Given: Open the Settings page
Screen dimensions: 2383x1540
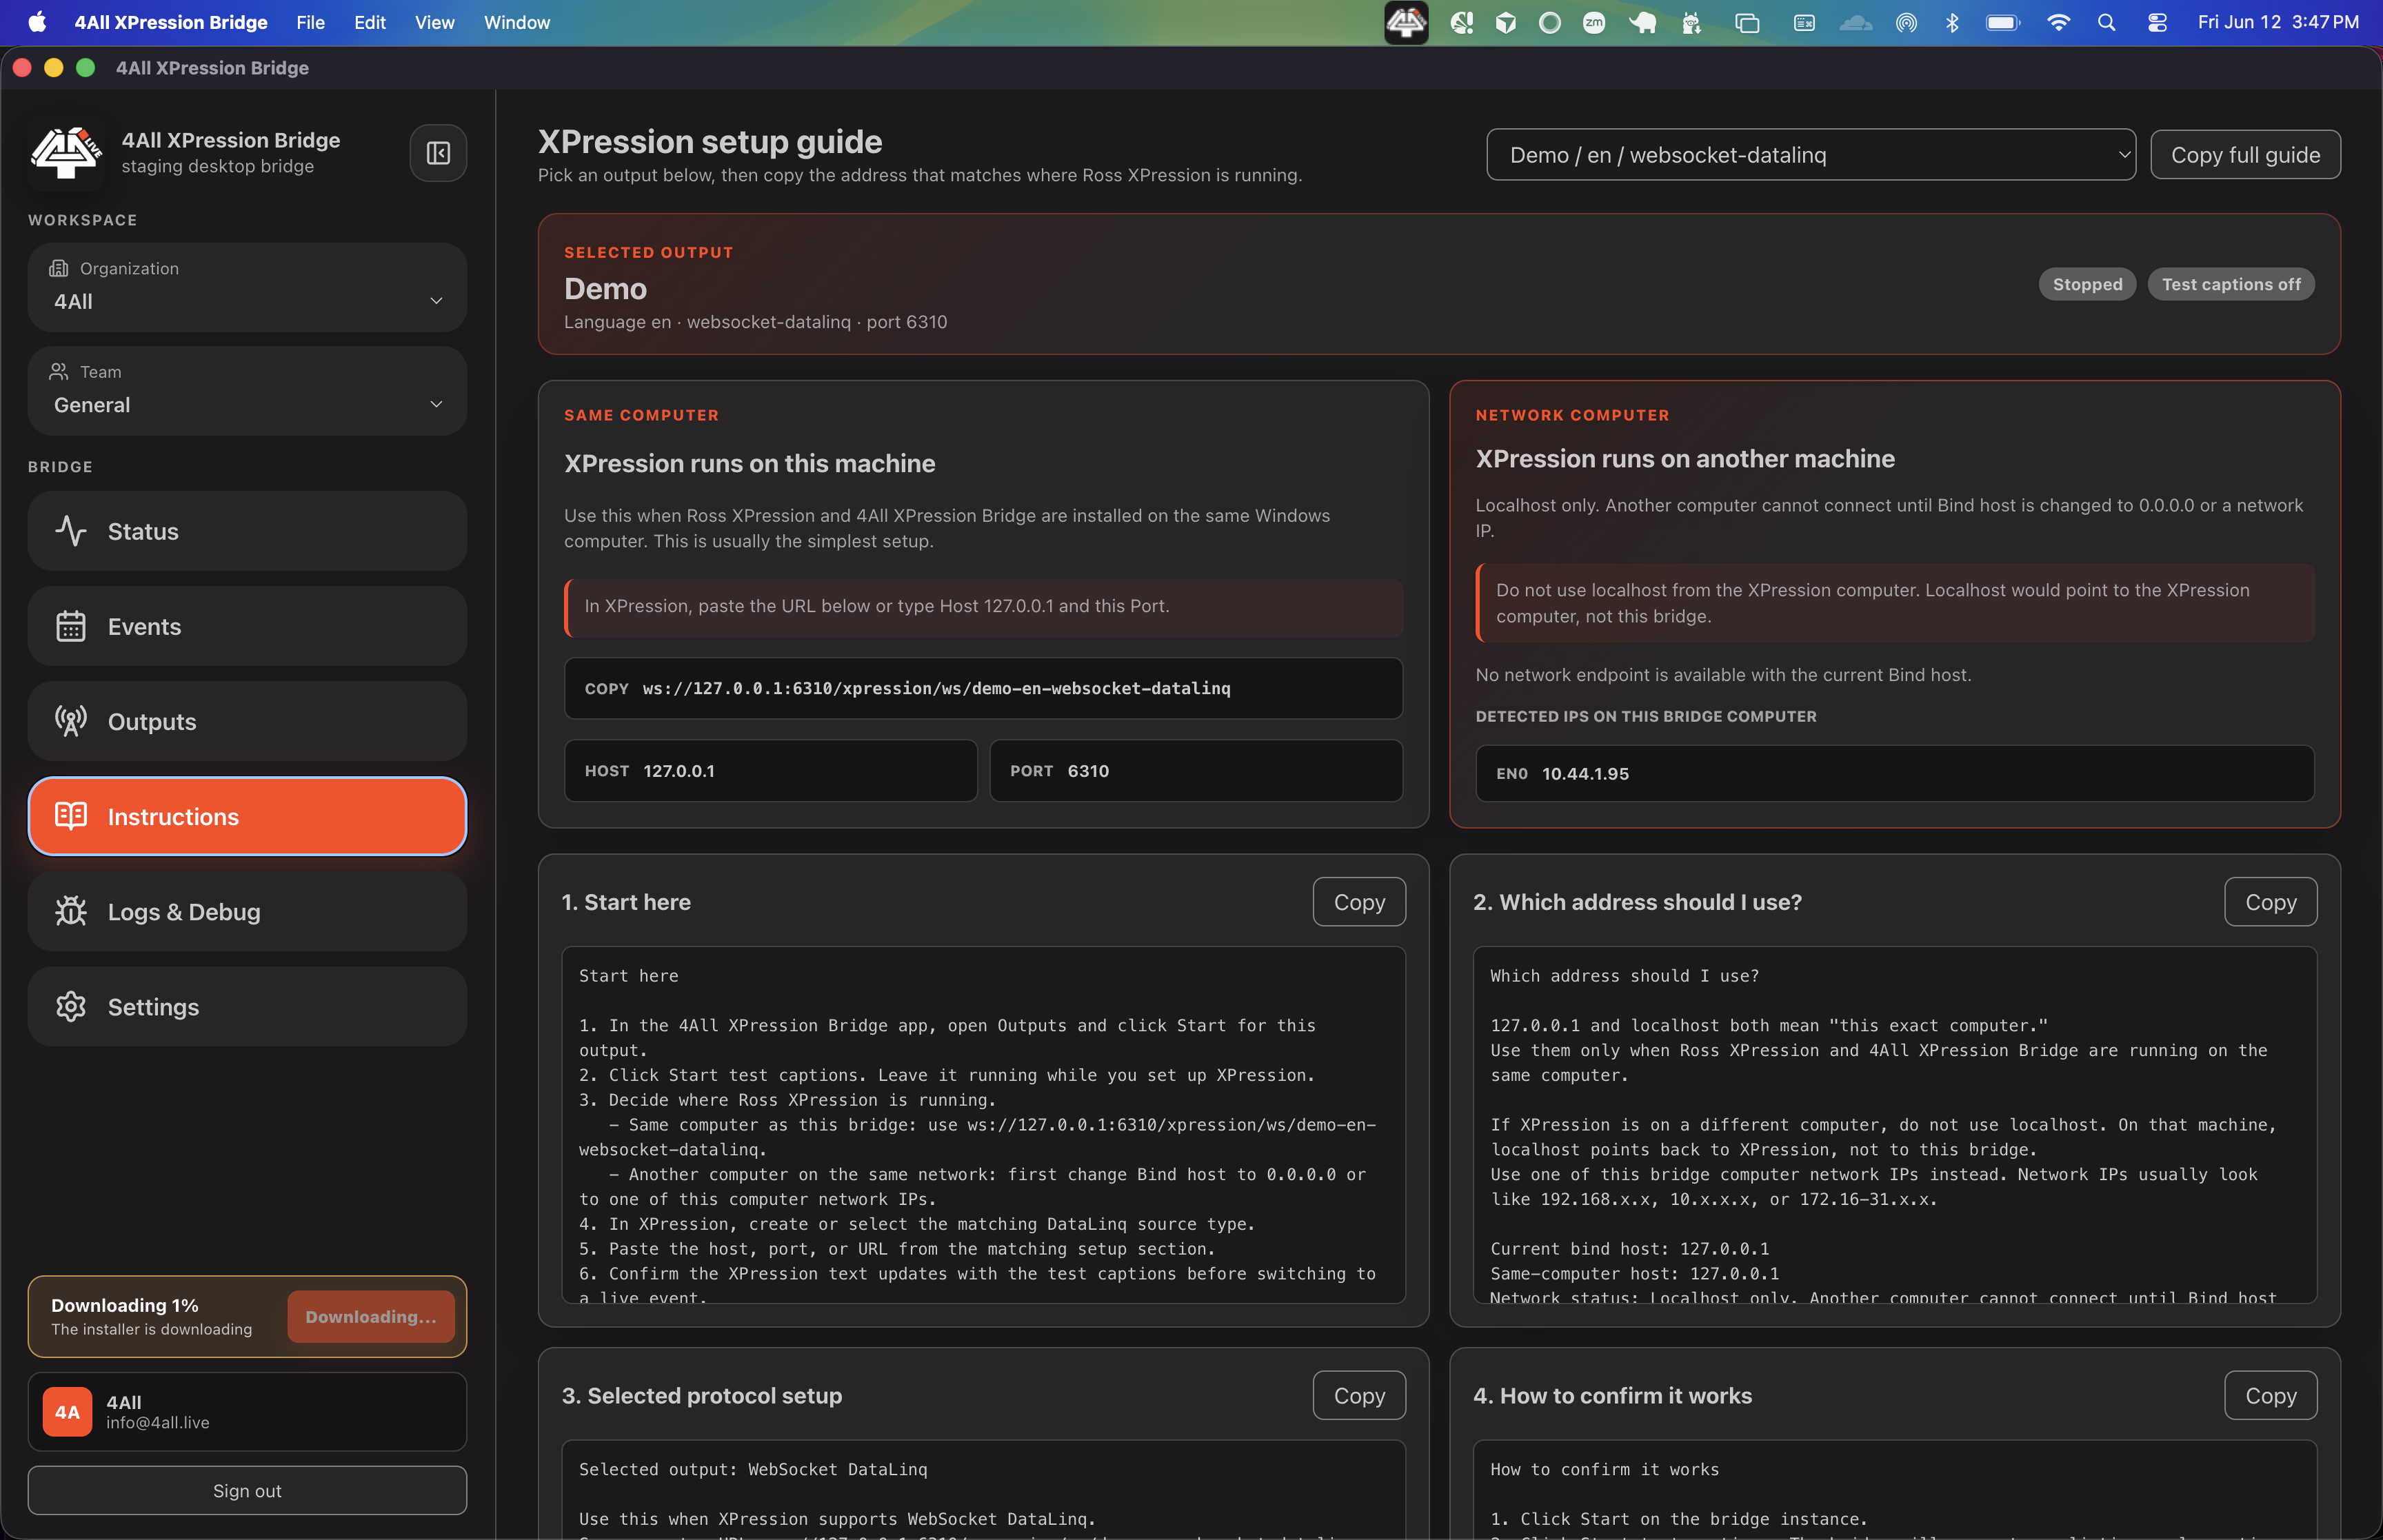Looking at the screenshot, I should (x=247, y=1006).
